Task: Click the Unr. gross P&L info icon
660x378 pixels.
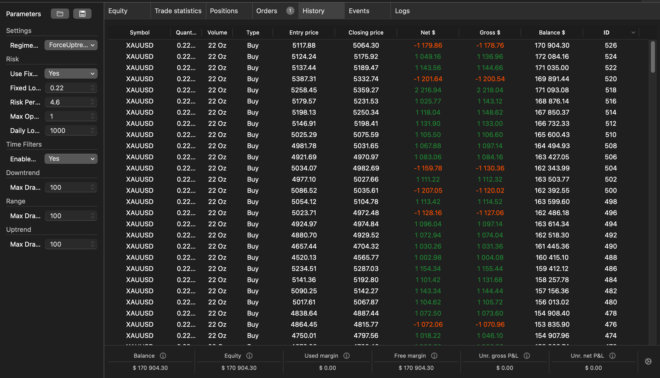Action: 527,356
